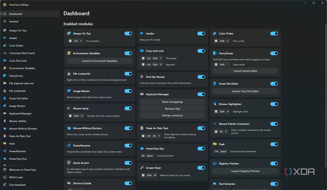Image resolution: width=327 pixels, height=190 pixels.
Task: Click the Crop And Lock card icon
Action: (x=142, y=51)
